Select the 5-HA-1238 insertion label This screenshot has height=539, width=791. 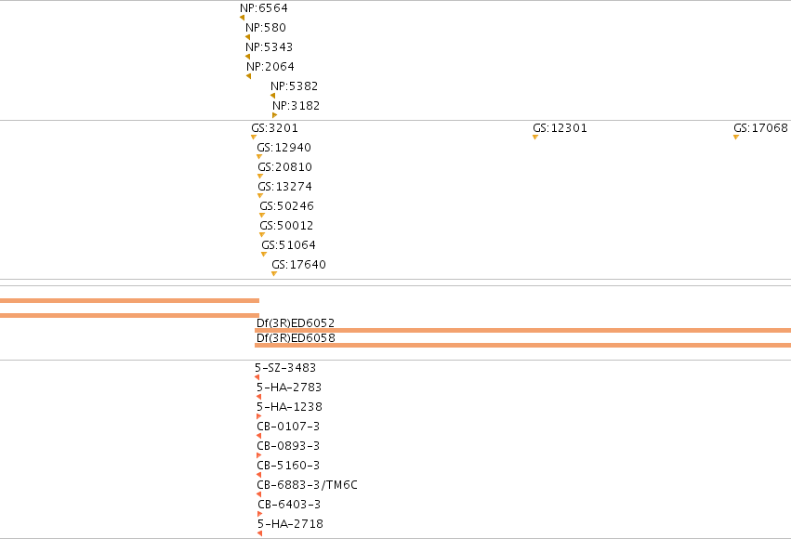pos(290,407)
